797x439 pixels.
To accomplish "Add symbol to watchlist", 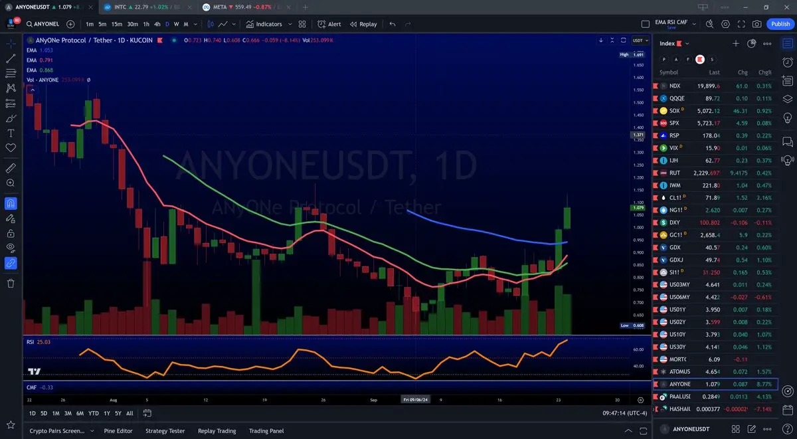I will (x=736, y=43).
